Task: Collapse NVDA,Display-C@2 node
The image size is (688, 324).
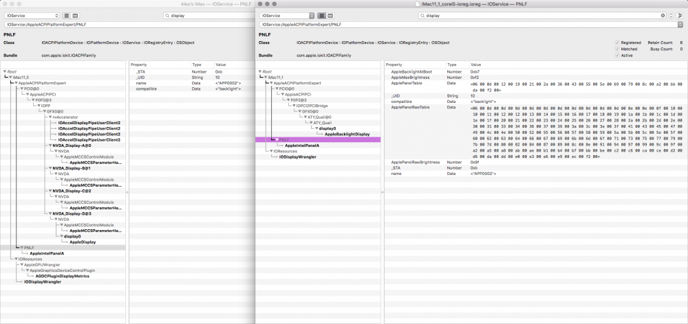Action: 50,191
